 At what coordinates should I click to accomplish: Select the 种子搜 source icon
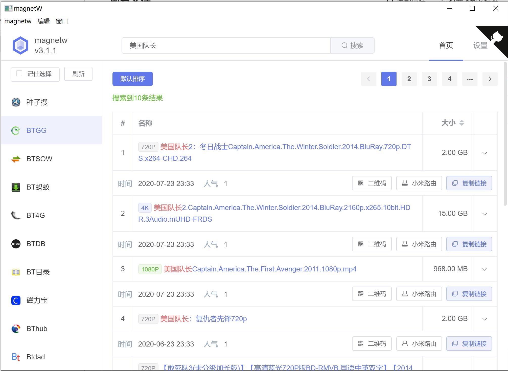pos(16,102)
